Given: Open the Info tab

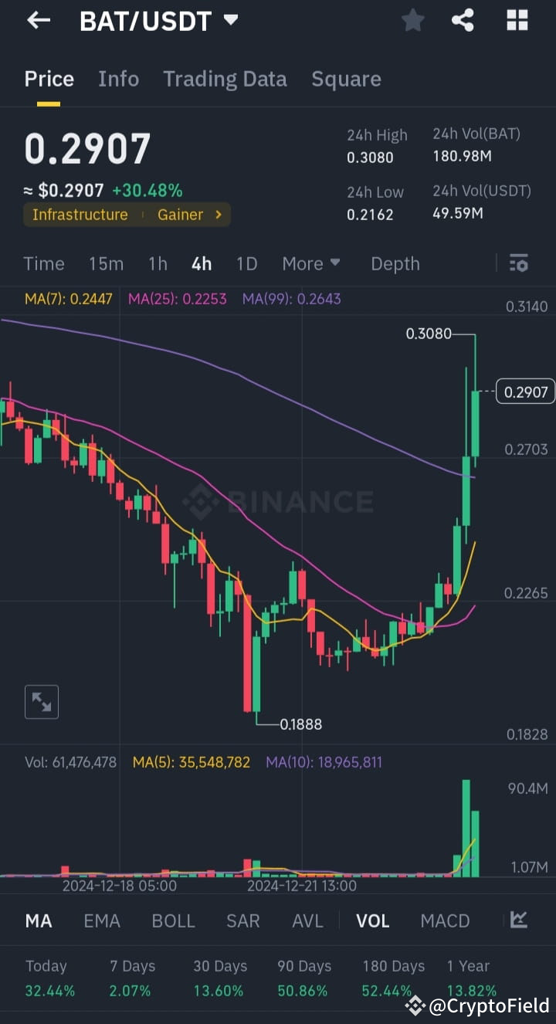Looking at the screenshot, I should [118, 79].
